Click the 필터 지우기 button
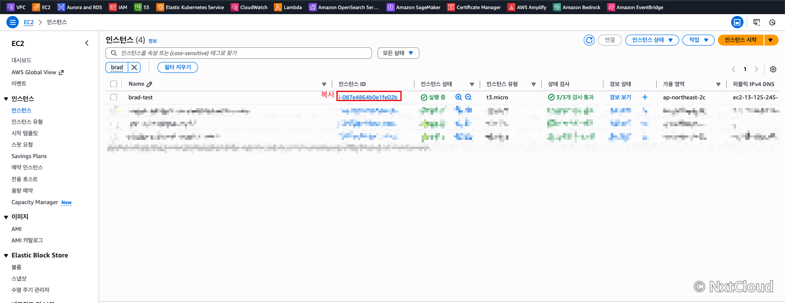This screenshot has height=303, width=785. [178, 67]
